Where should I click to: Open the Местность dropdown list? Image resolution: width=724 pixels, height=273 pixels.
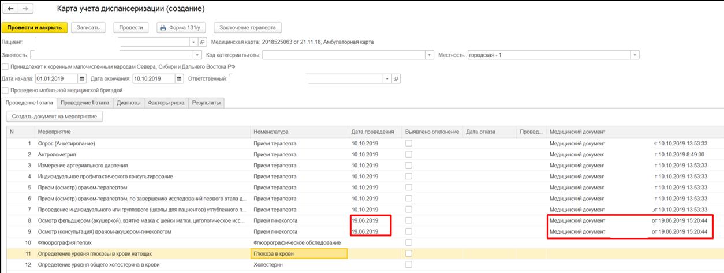(635, 55)
